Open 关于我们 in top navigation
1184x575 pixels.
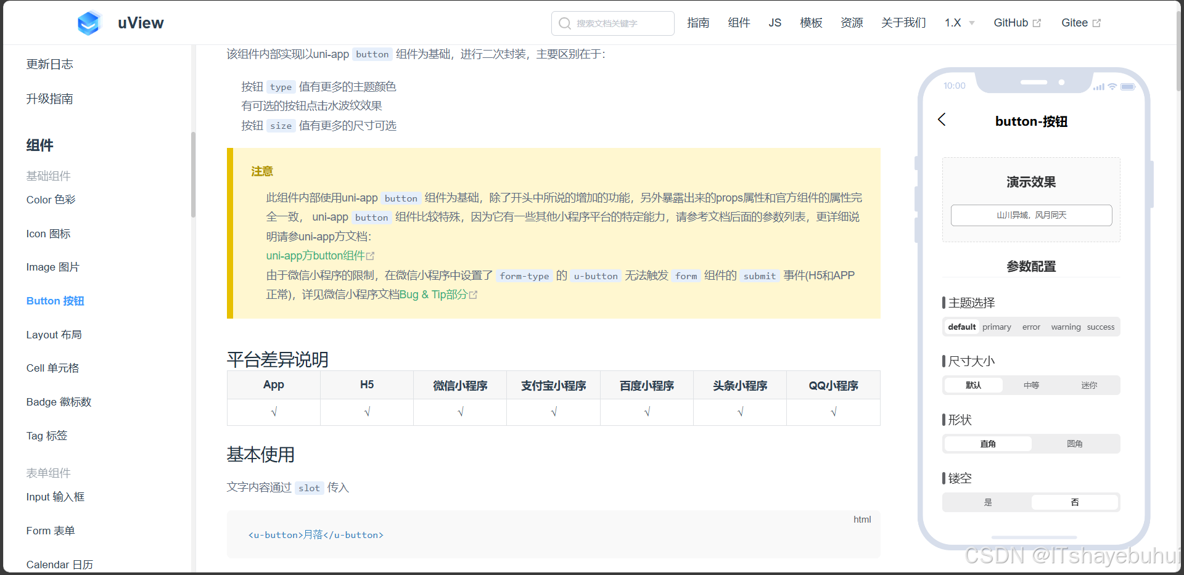pyautogui.click(x=903, y=23)
